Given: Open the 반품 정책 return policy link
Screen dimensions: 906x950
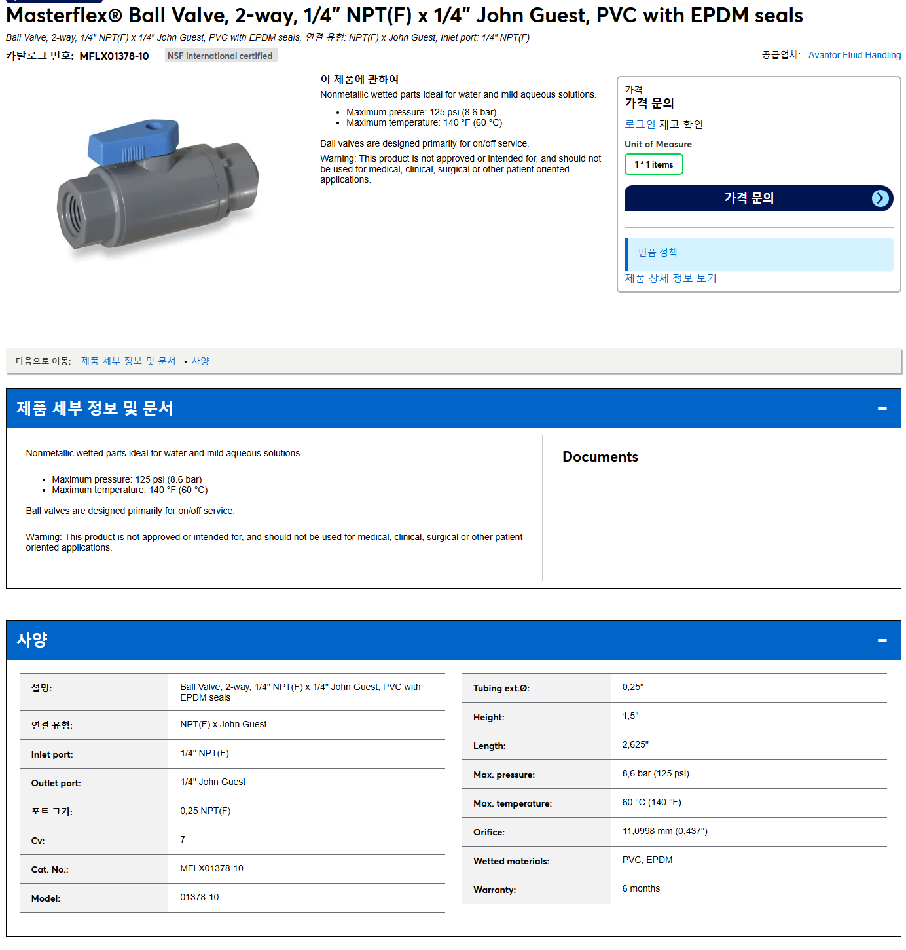Looking at the screenshot, I should pyautogui.click(x=657, y=253).
